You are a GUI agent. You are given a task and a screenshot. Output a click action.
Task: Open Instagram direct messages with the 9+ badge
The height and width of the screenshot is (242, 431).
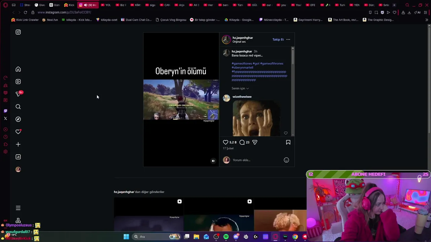coord(19,94)
